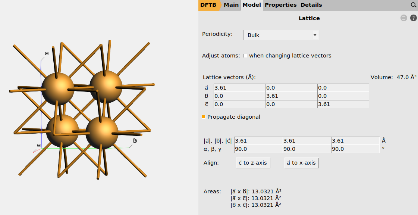The height and width of the screenshot is (215, 418).
Task: Open the Properties tab
Action: coord(280,5)
